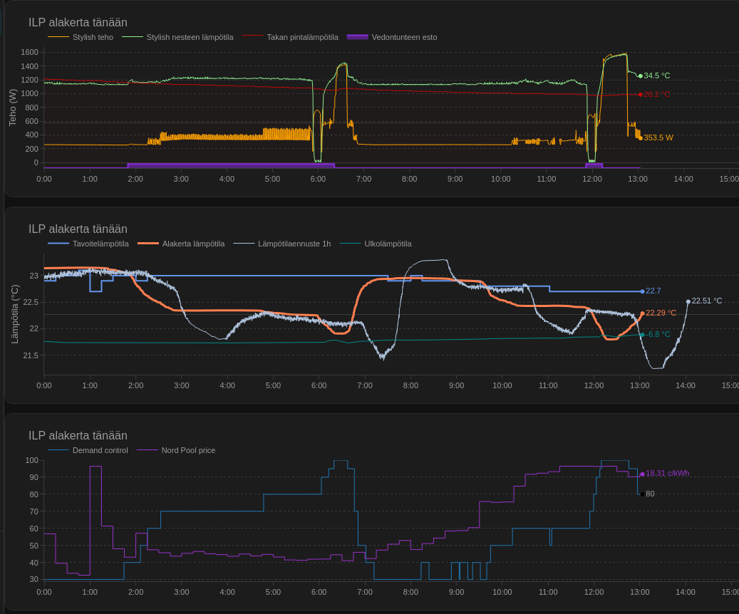739x614 pixels.
Task: Select the 22.51 °C forecast end point
Action: [x=688, y=301]
